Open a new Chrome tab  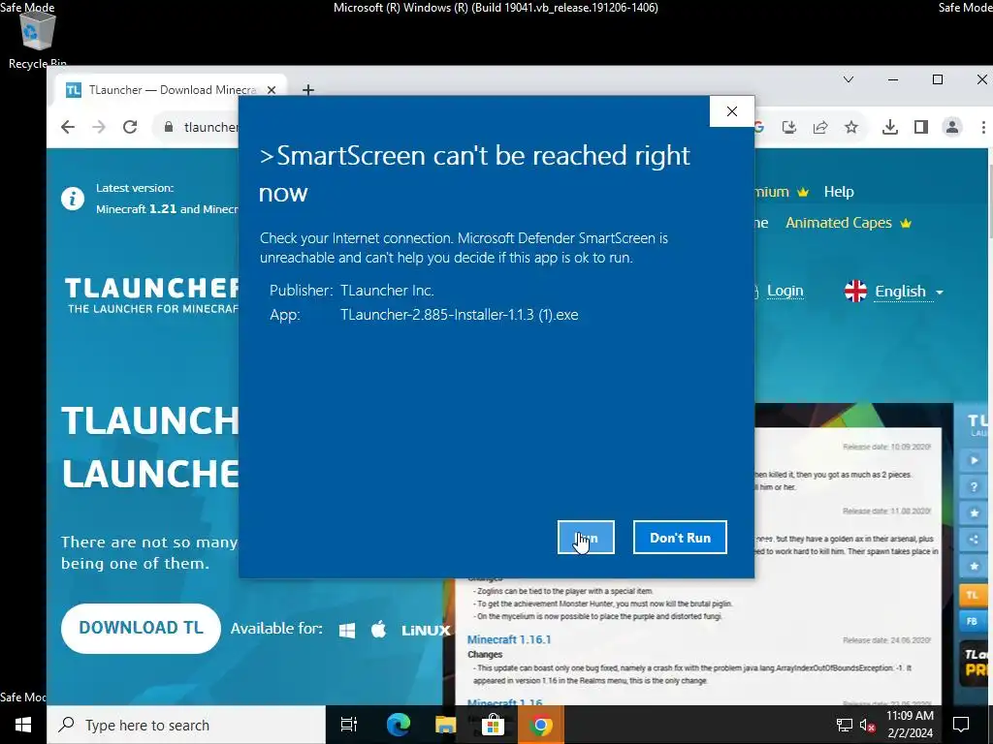(307, 90)
